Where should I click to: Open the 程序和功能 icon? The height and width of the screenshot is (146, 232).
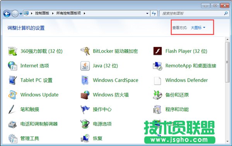coord(157,109)
